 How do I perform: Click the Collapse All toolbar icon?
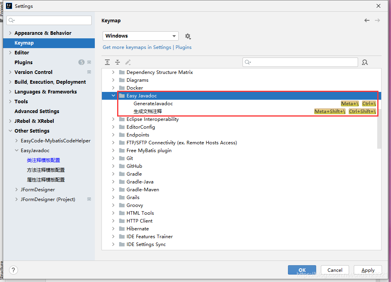click(118, 62)
